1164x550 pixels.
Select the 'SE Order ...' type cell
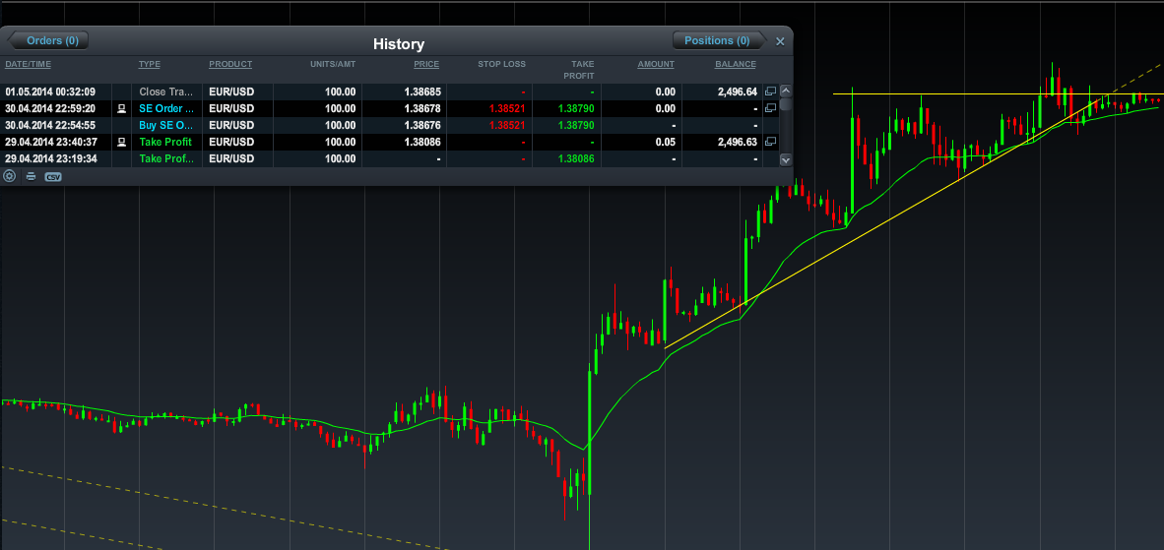(166, 108)
